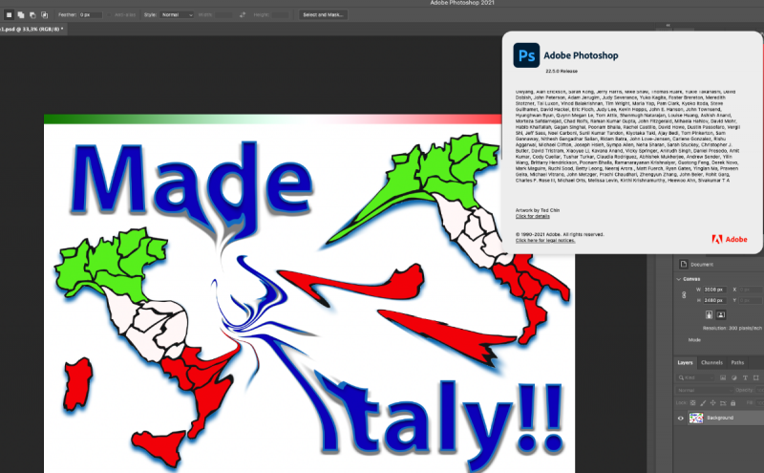764x473 pixels.
Task: Choose the Subtract from selection icon
Action: (x=32, y=15)
